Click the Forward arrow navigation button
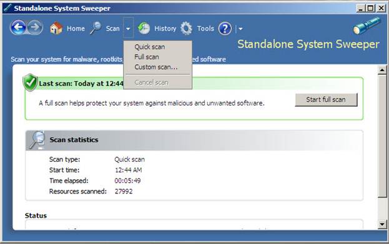The image size is (389, 244). pyautogui.click(x=35, y=27)
